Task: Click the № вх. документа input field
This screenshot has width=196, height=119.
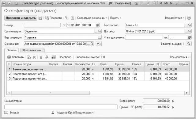Action: 144,37
